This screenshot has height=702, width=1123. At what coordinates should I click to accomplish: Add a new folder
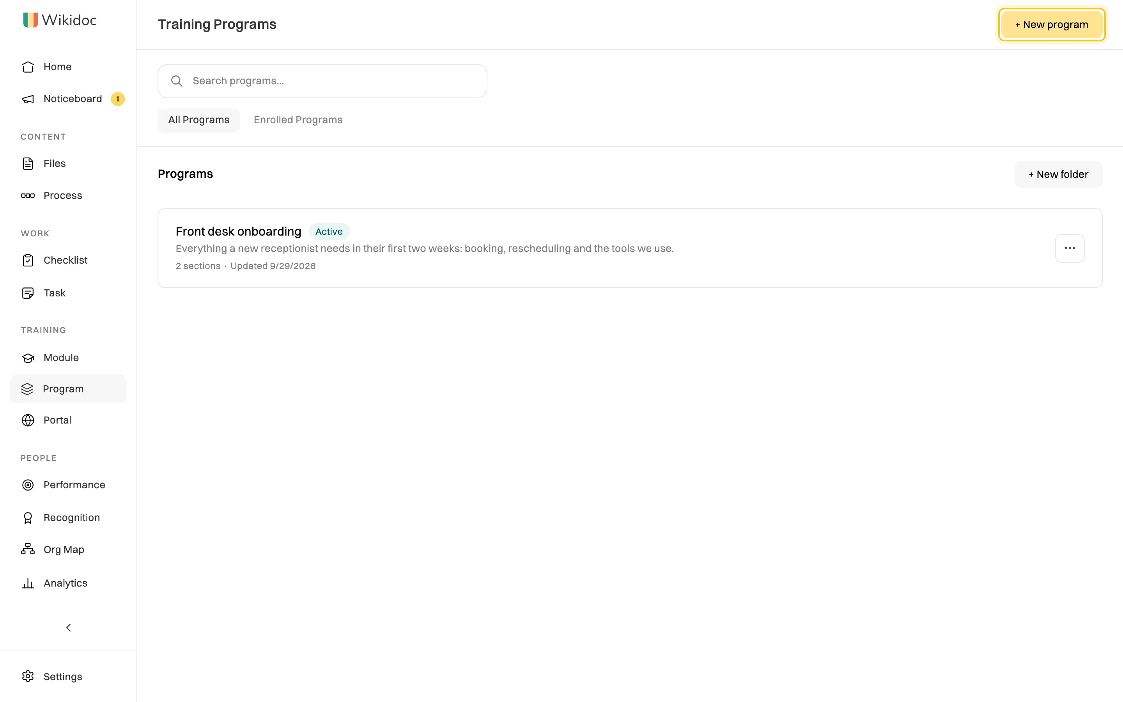click(1059, 175)
